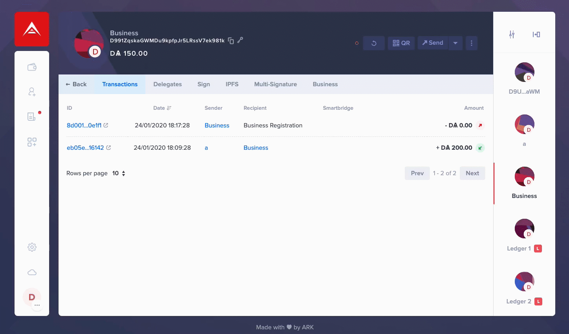Viewport: 569px width, 334px height.
Task: Collapse the wallet sidebar panel
Action: point(536,34)
